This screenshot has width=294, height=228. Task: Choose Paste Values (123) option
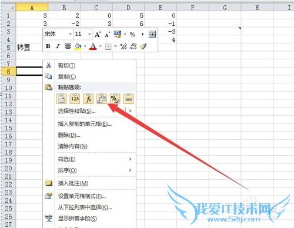(75, 99)
